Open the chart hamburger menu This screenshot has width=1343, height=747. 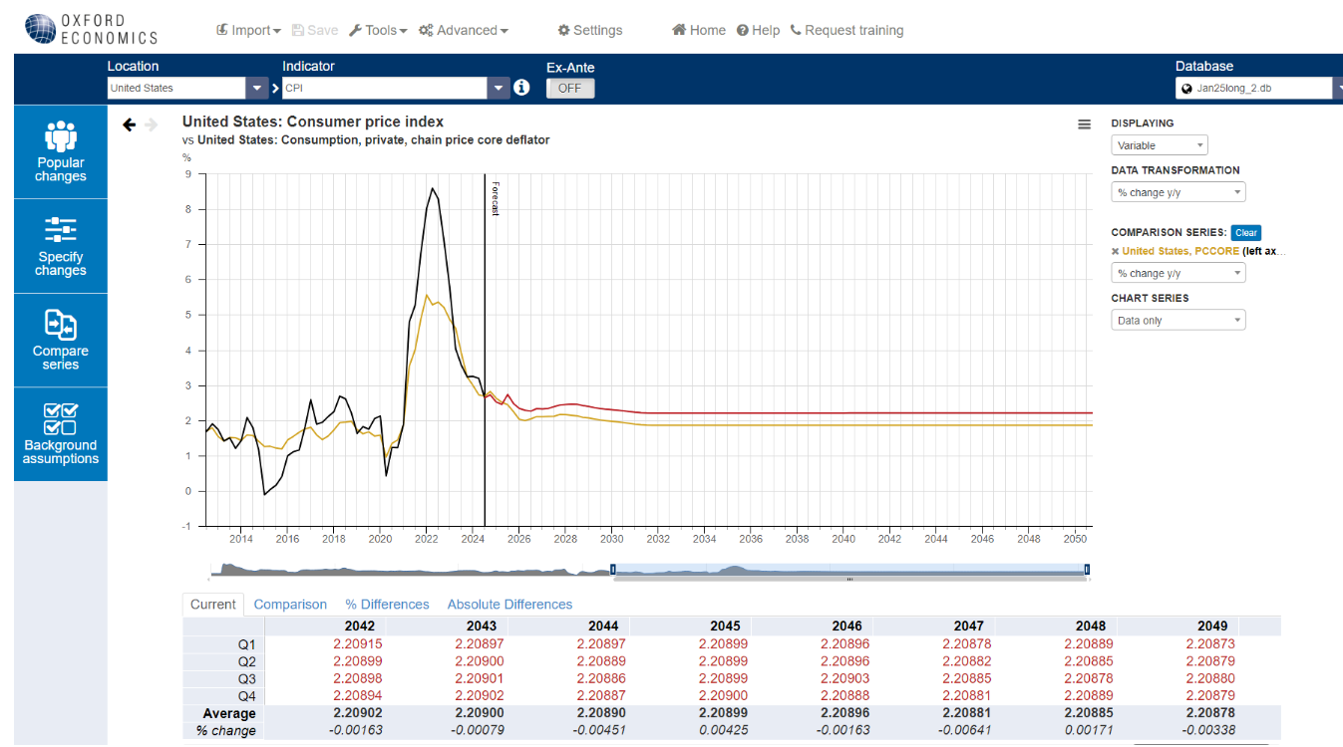(x=1084, y=124)
